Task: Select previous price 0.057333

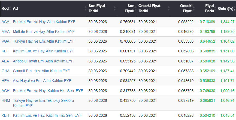Action: (x=186, y=71)
